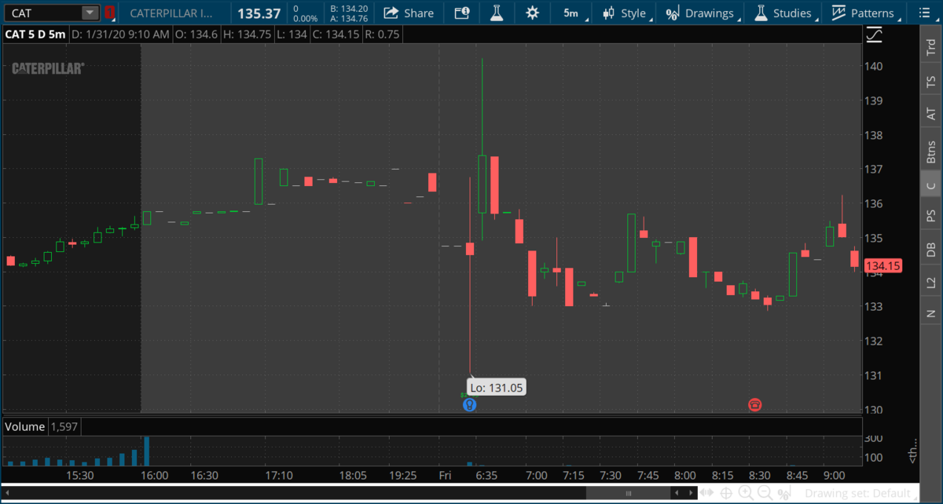Click the Lo: 131.05 price bubble

(x=496, y=387)
